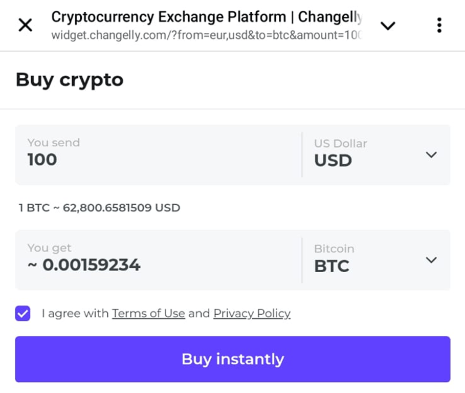
Task: Click the Cryptocurrency Exchange Platform title
Action: pos(205,17)
